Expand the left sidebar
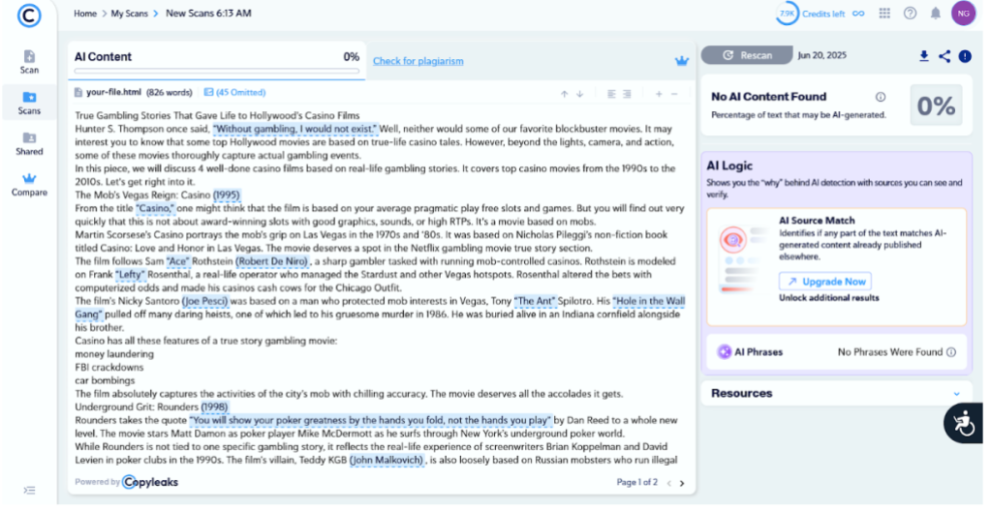 point(29,491)
